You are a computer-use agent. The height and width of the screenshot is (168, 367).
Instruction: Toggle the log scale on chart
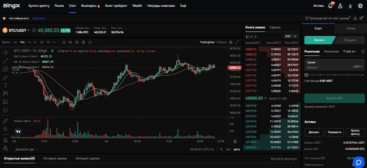tap(228, 149)
